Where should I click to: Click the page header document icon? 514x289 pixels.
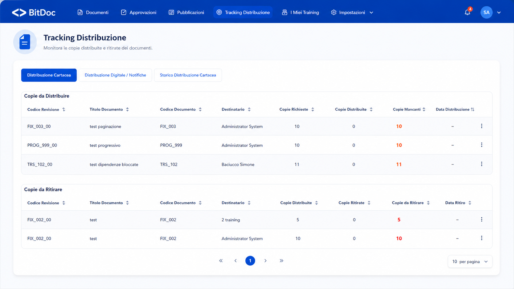pyautogui.click(x=25, y=42)
